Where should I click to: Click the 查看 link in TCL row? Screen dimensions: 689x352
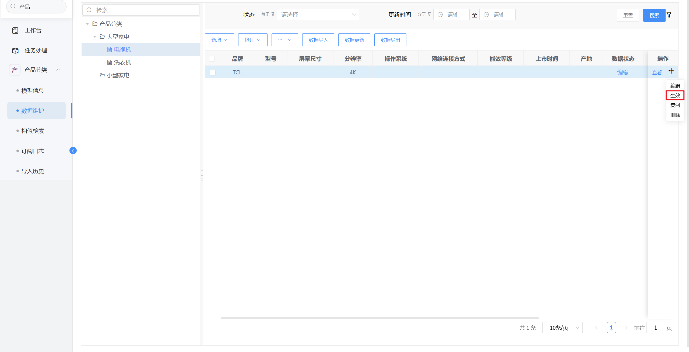[x=657, y=72]
